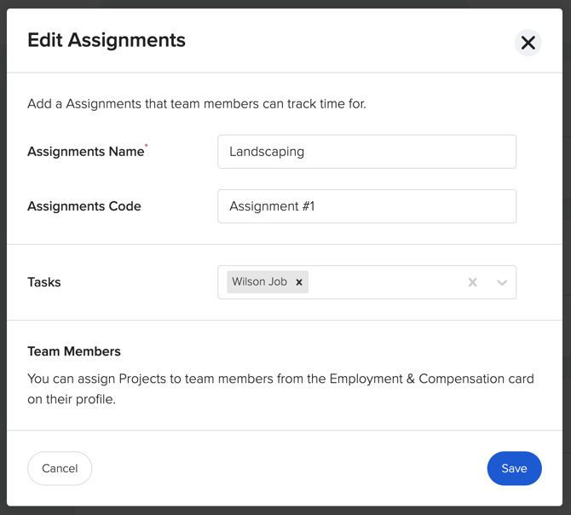Save the assignment changes

click(514, 468)
